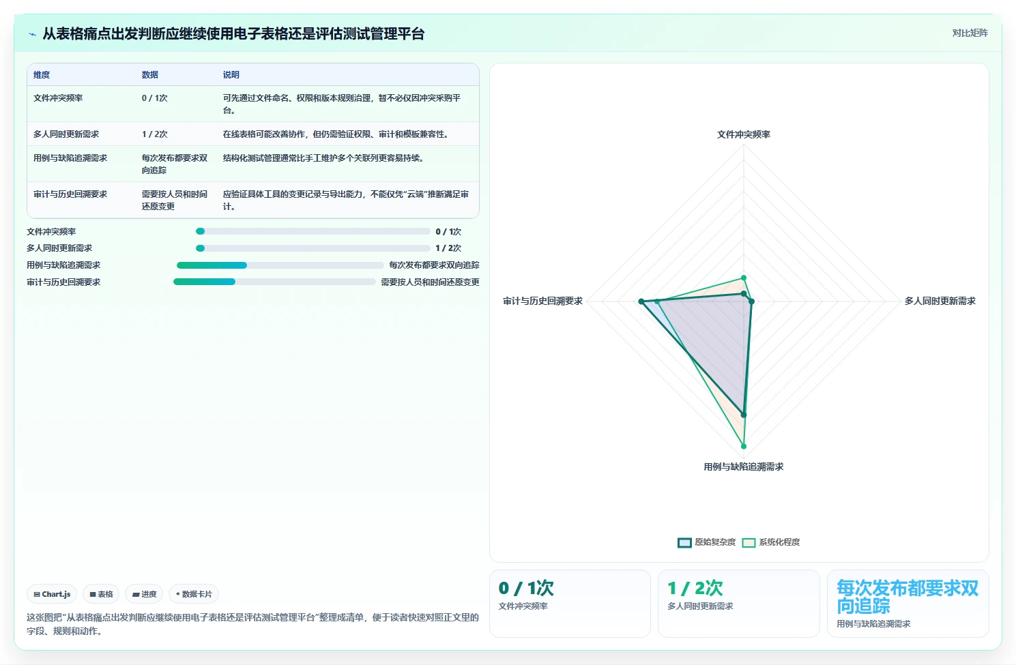Click the 用例与缺陷追溯需求 radar axis label

pyautogui.click(x=744, y=467)
